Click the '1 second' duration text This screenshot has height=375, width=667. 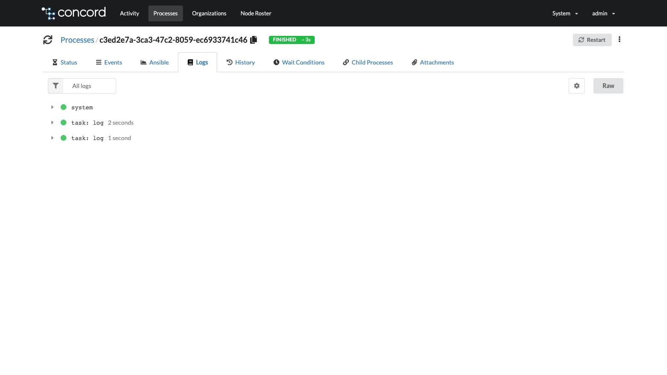coord(120,138)
